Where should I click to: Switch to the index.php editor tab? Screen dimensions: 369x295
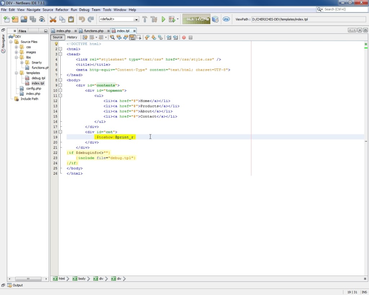pos(63,31)
